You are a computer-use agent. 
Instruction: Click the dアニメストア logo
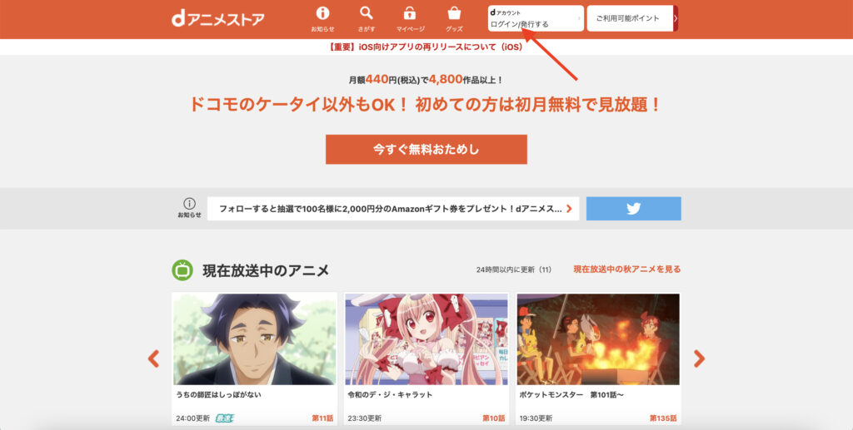pos(218,19)
